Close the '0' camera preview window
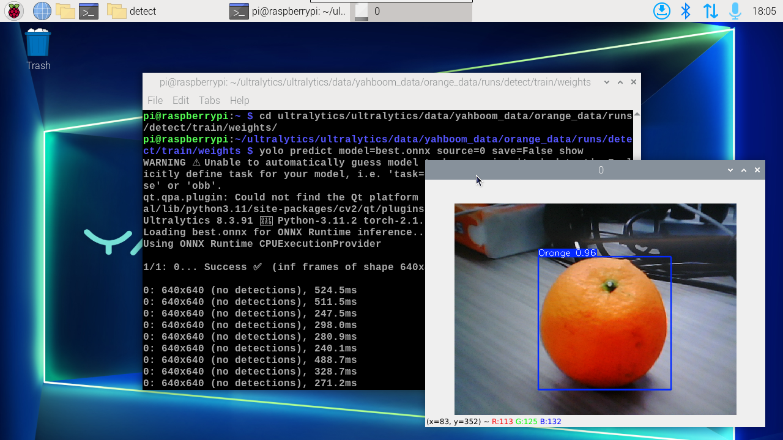This screenshot has height=440, width=783. 757,170
